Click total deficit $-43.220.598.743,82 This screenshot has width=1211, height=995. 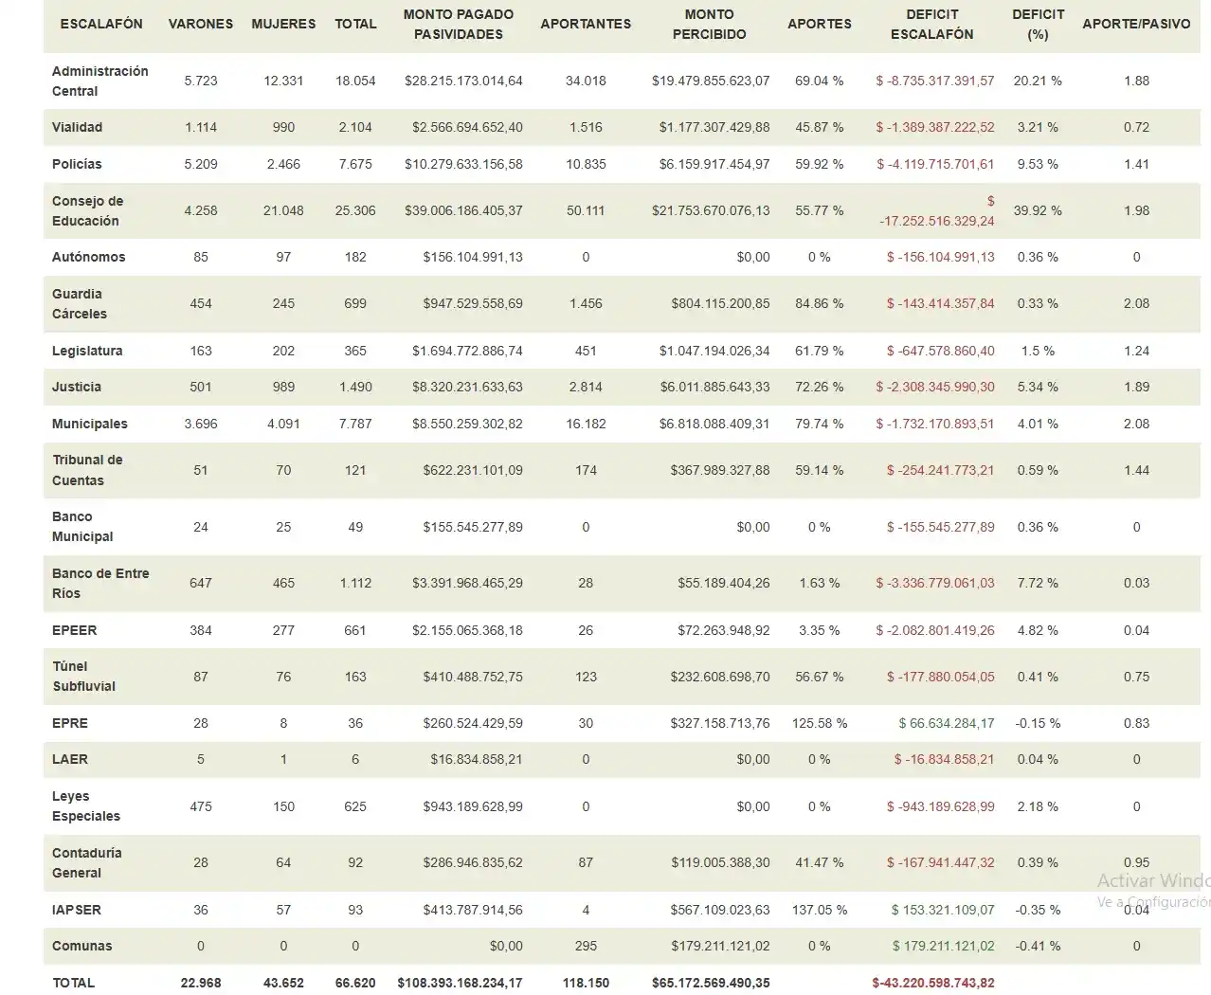coord(933,983)
